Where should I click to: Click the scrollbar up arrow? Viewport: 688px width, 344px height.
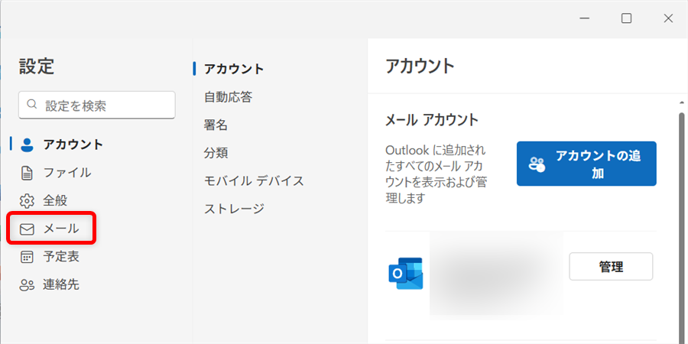681,103
